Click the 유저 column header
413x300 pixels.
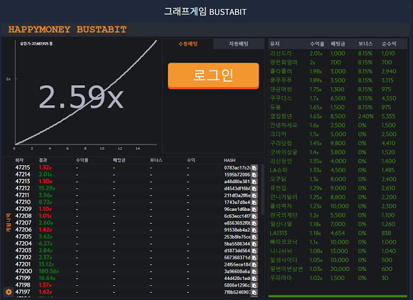pos(275,44)
